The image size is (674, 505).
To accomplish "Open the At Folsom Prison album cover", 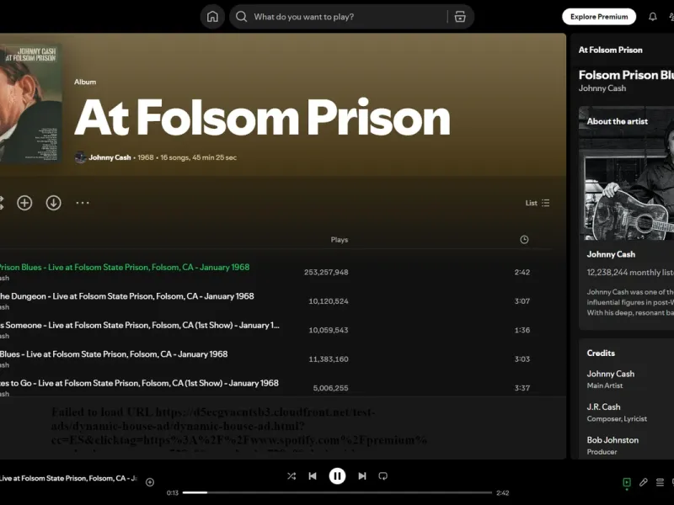I will 31,103.
